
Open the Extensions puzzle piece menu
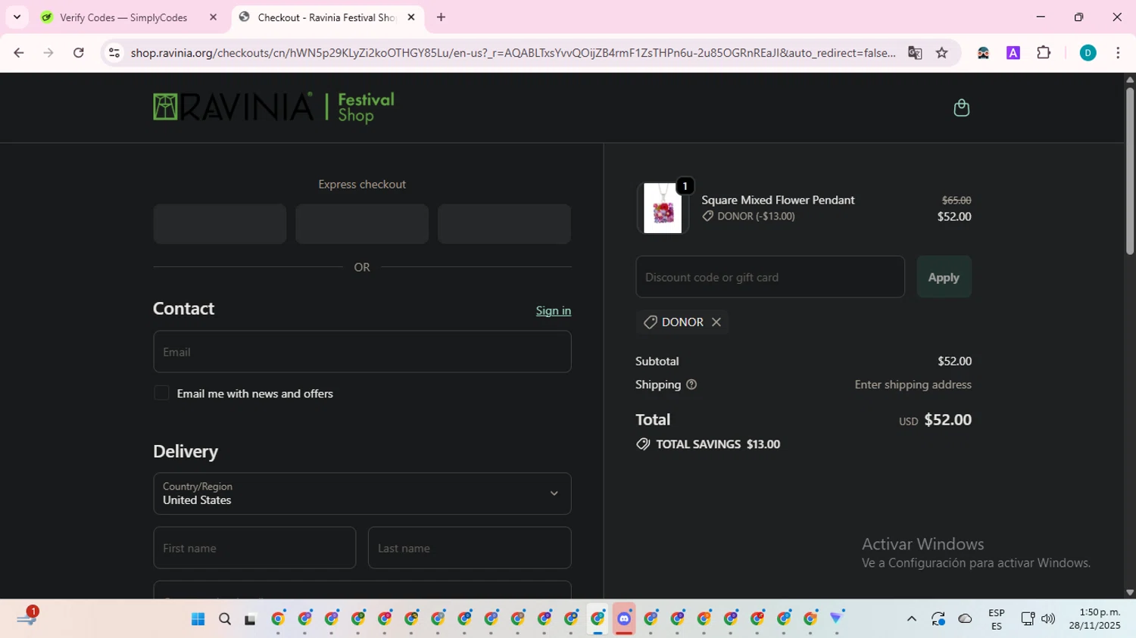[x=1044, y=53]
